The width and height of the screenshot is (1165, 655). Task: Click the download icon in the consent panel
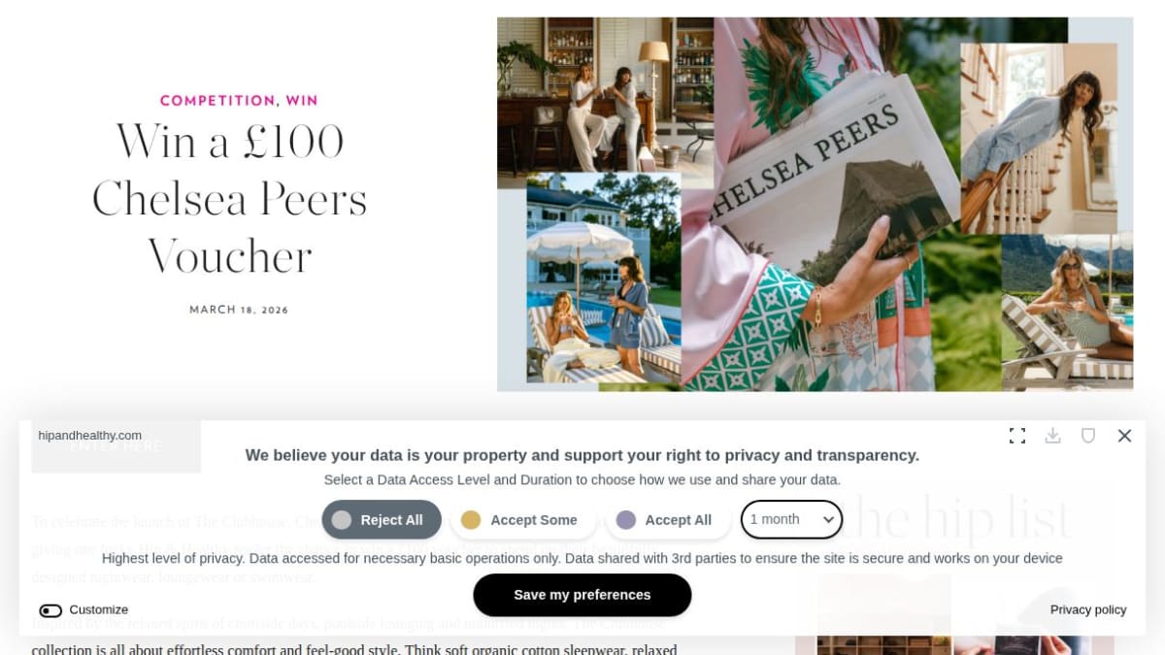coord(1052,436)
